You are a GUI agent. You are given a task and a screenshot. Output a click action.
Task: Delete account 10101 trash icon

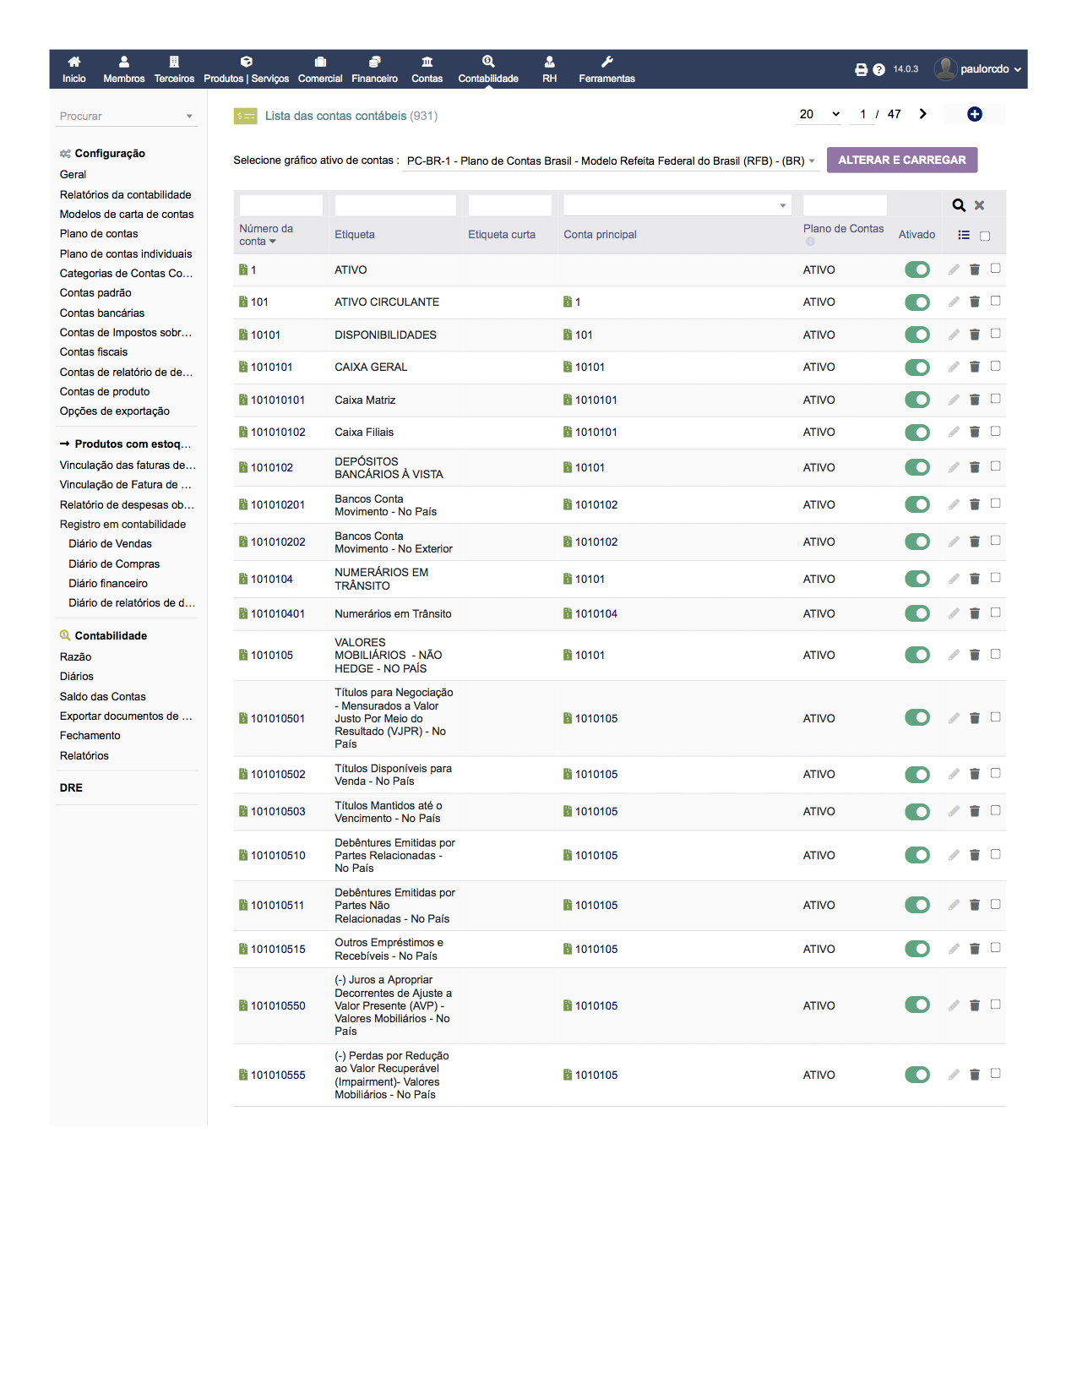974,335
